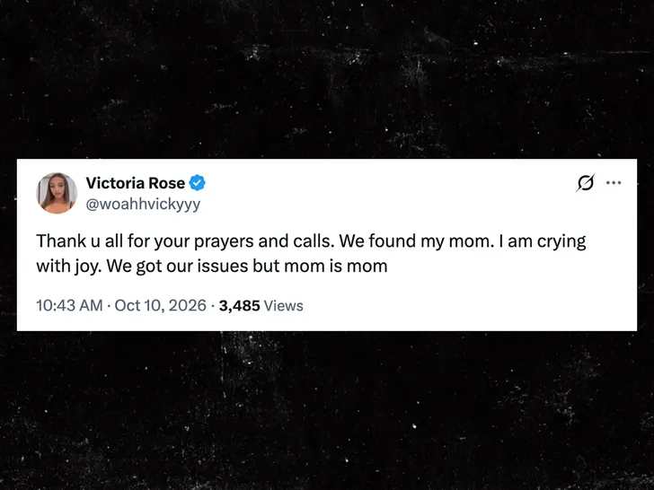
Task: Click the Views label text
Action: (284, 306)
